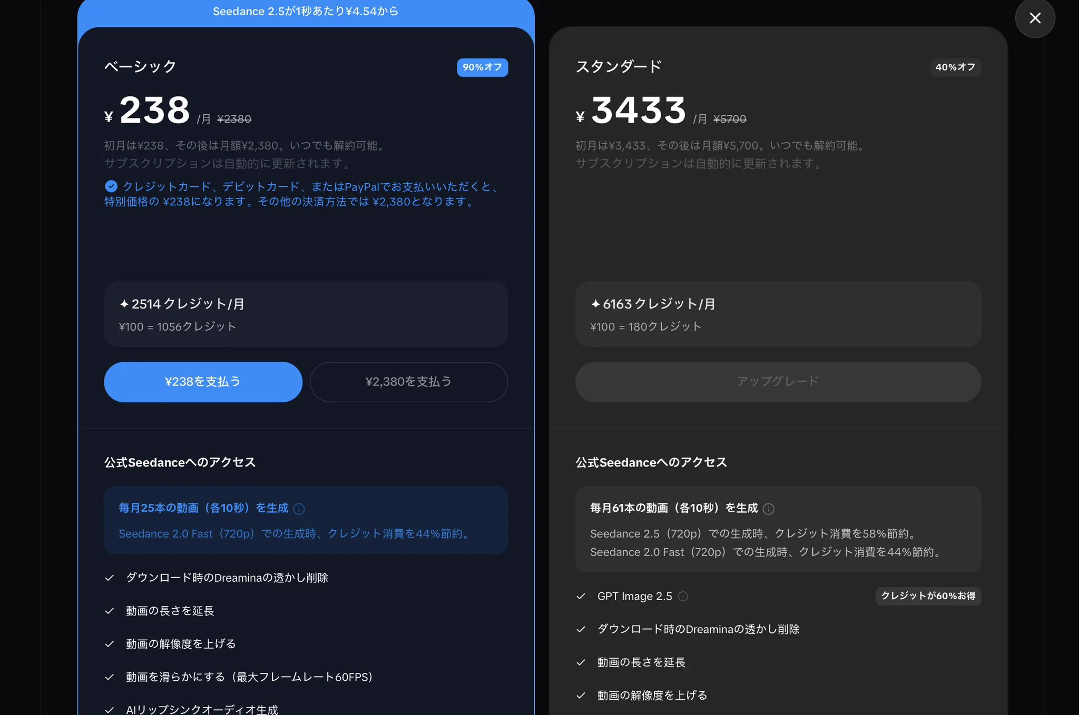Click the checkmark icon beside GPT Image 2.5
This screenshot has height=715, width=1079.
point(581,596)
